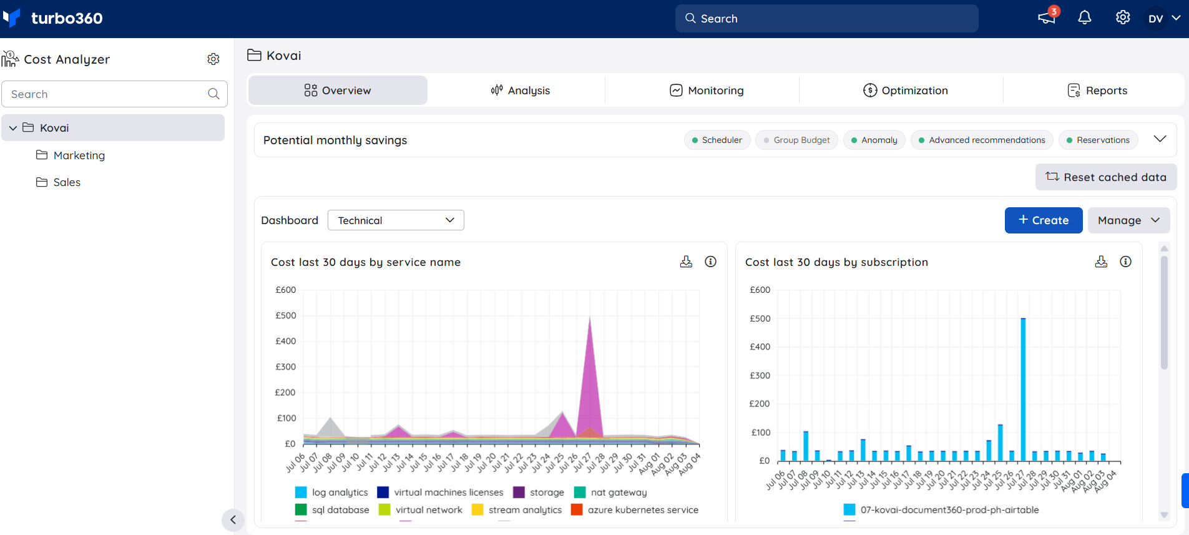Screen dimensions: 1189x535
Task: Download subscription cost chart
Action: pyautogui.click(x=1101, y=262)
